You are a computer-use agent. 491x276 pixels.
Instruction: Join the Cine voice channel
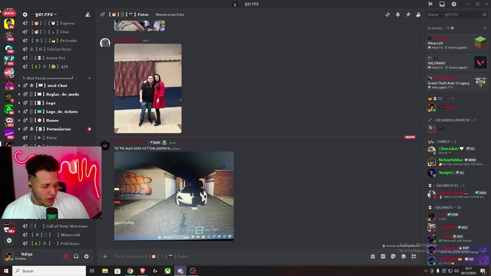coord(57,32)
